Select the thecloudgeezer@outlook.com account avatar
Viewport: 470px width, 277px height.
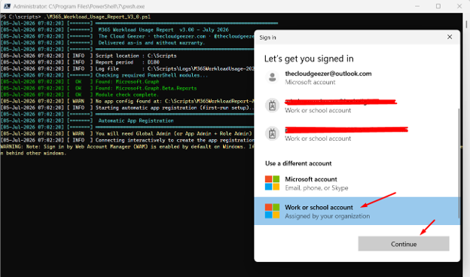[272, 78]
